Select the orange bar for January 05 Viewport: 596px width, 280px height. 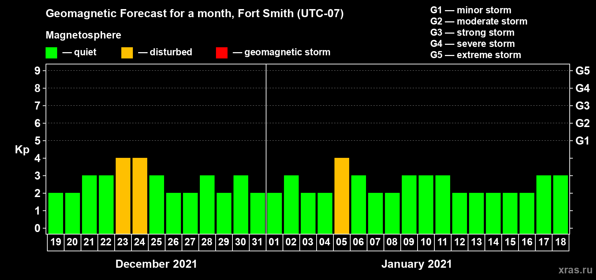click(342, 196)
